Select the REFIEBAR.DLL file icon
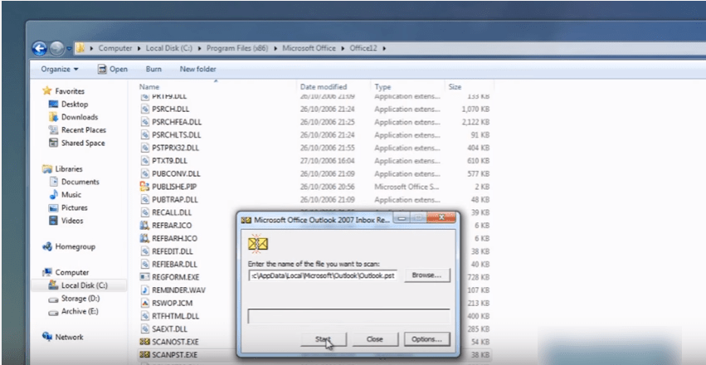The image size is (706, 365). point(144,264)
